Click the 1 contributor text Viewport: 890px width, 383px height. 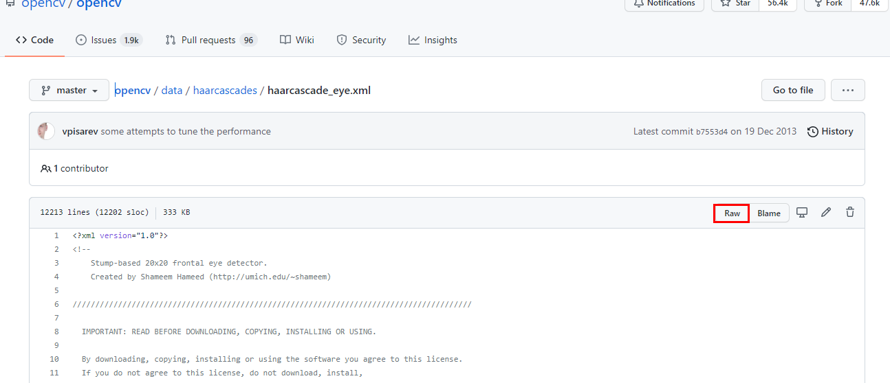click(80, 168)
